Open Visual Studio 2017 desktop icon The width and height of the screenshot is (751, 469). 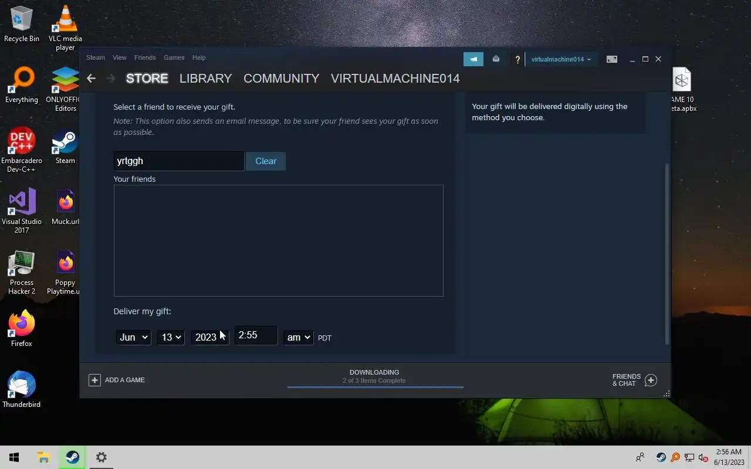pyautogui.click(x=22, y=211)
